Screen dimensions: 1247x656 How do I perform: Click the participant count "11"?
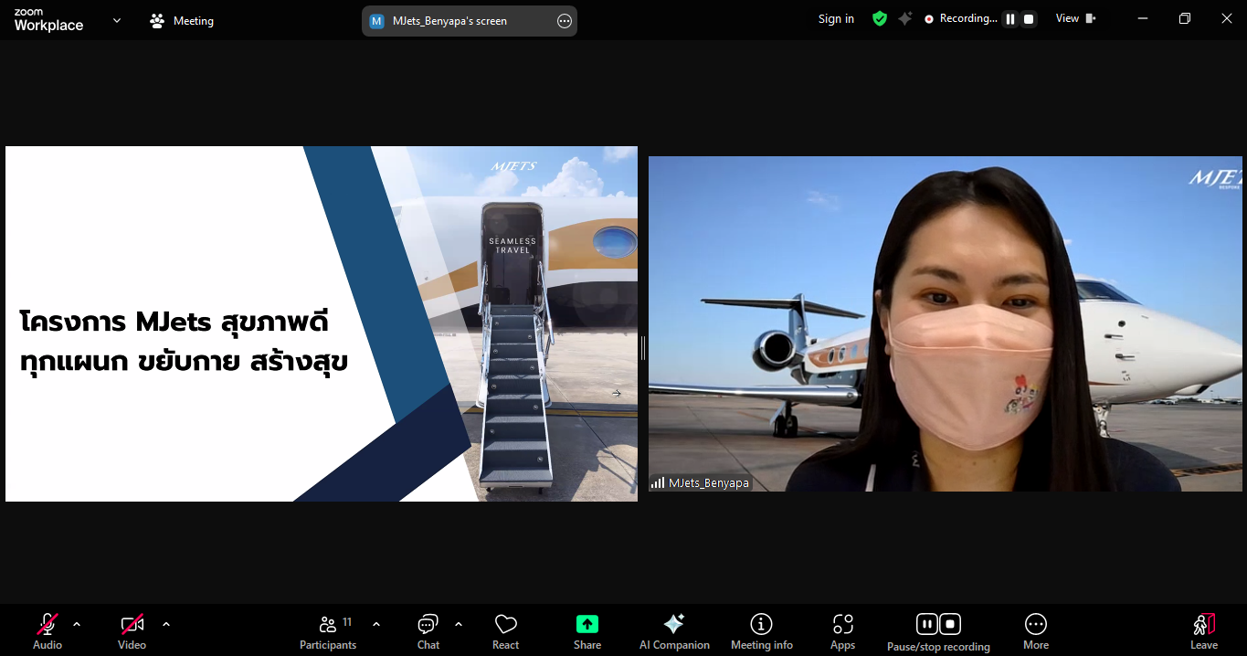(x=347, y=622)
